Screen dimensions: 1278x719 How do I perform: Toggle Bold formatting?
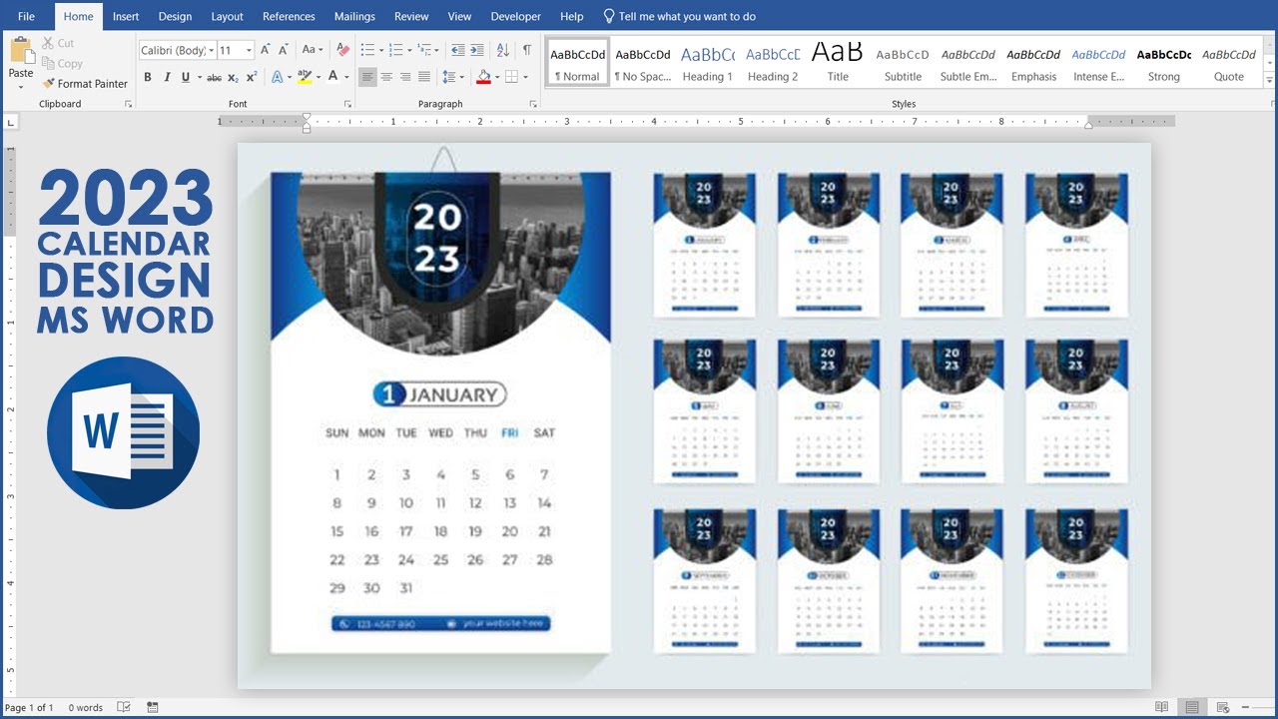pyautogui.click(x=148, y=77)
